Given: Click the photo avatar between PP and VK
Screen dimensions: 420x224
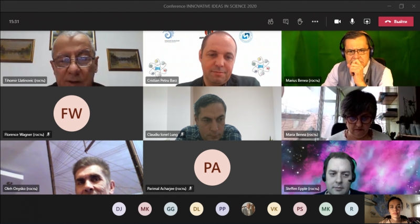Looking at the screenshot, I should coord(248,209).
